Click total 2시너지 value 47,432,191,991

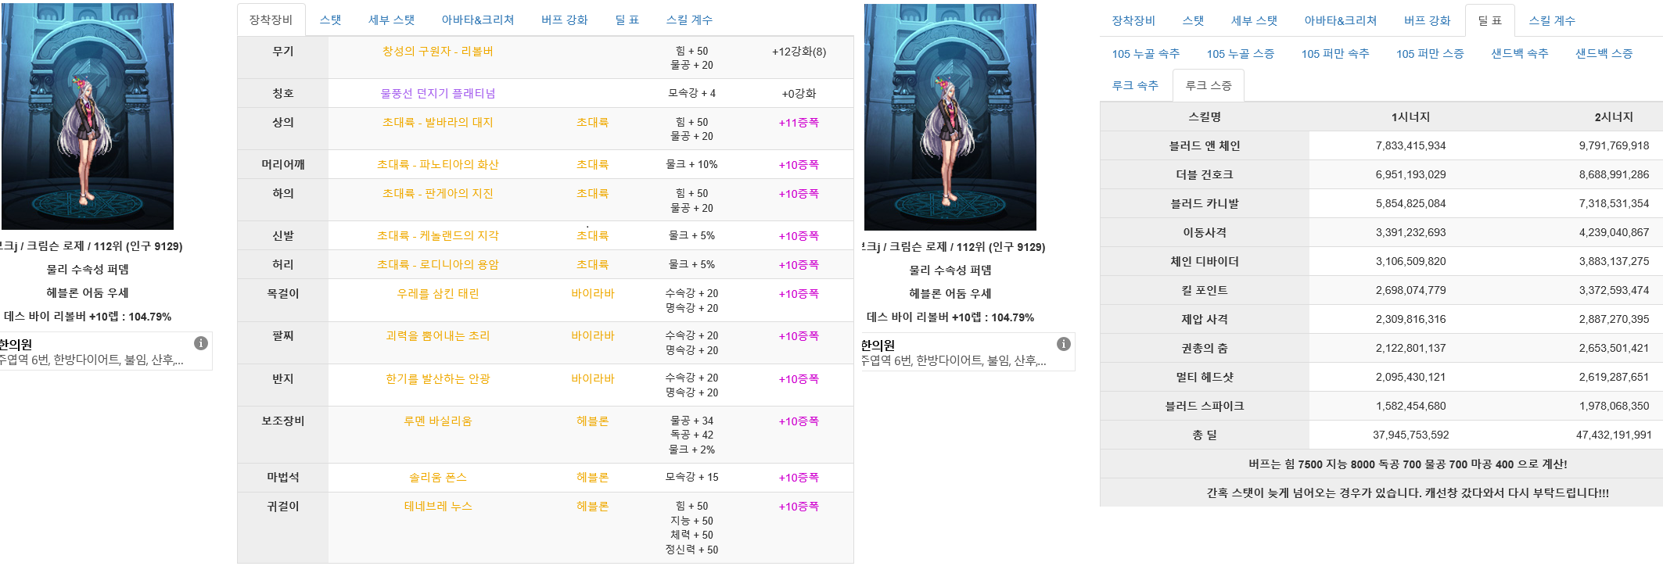coord(1614,435)
